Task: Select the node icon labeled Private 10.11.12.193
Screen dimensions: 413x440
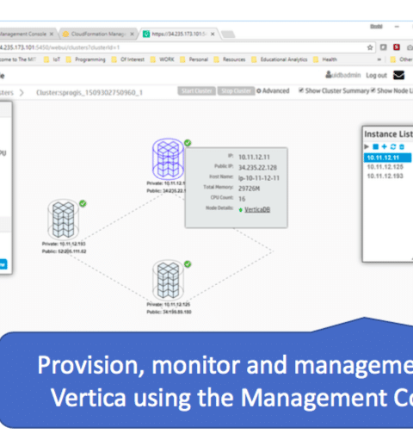Action: [x=64, y=220]
